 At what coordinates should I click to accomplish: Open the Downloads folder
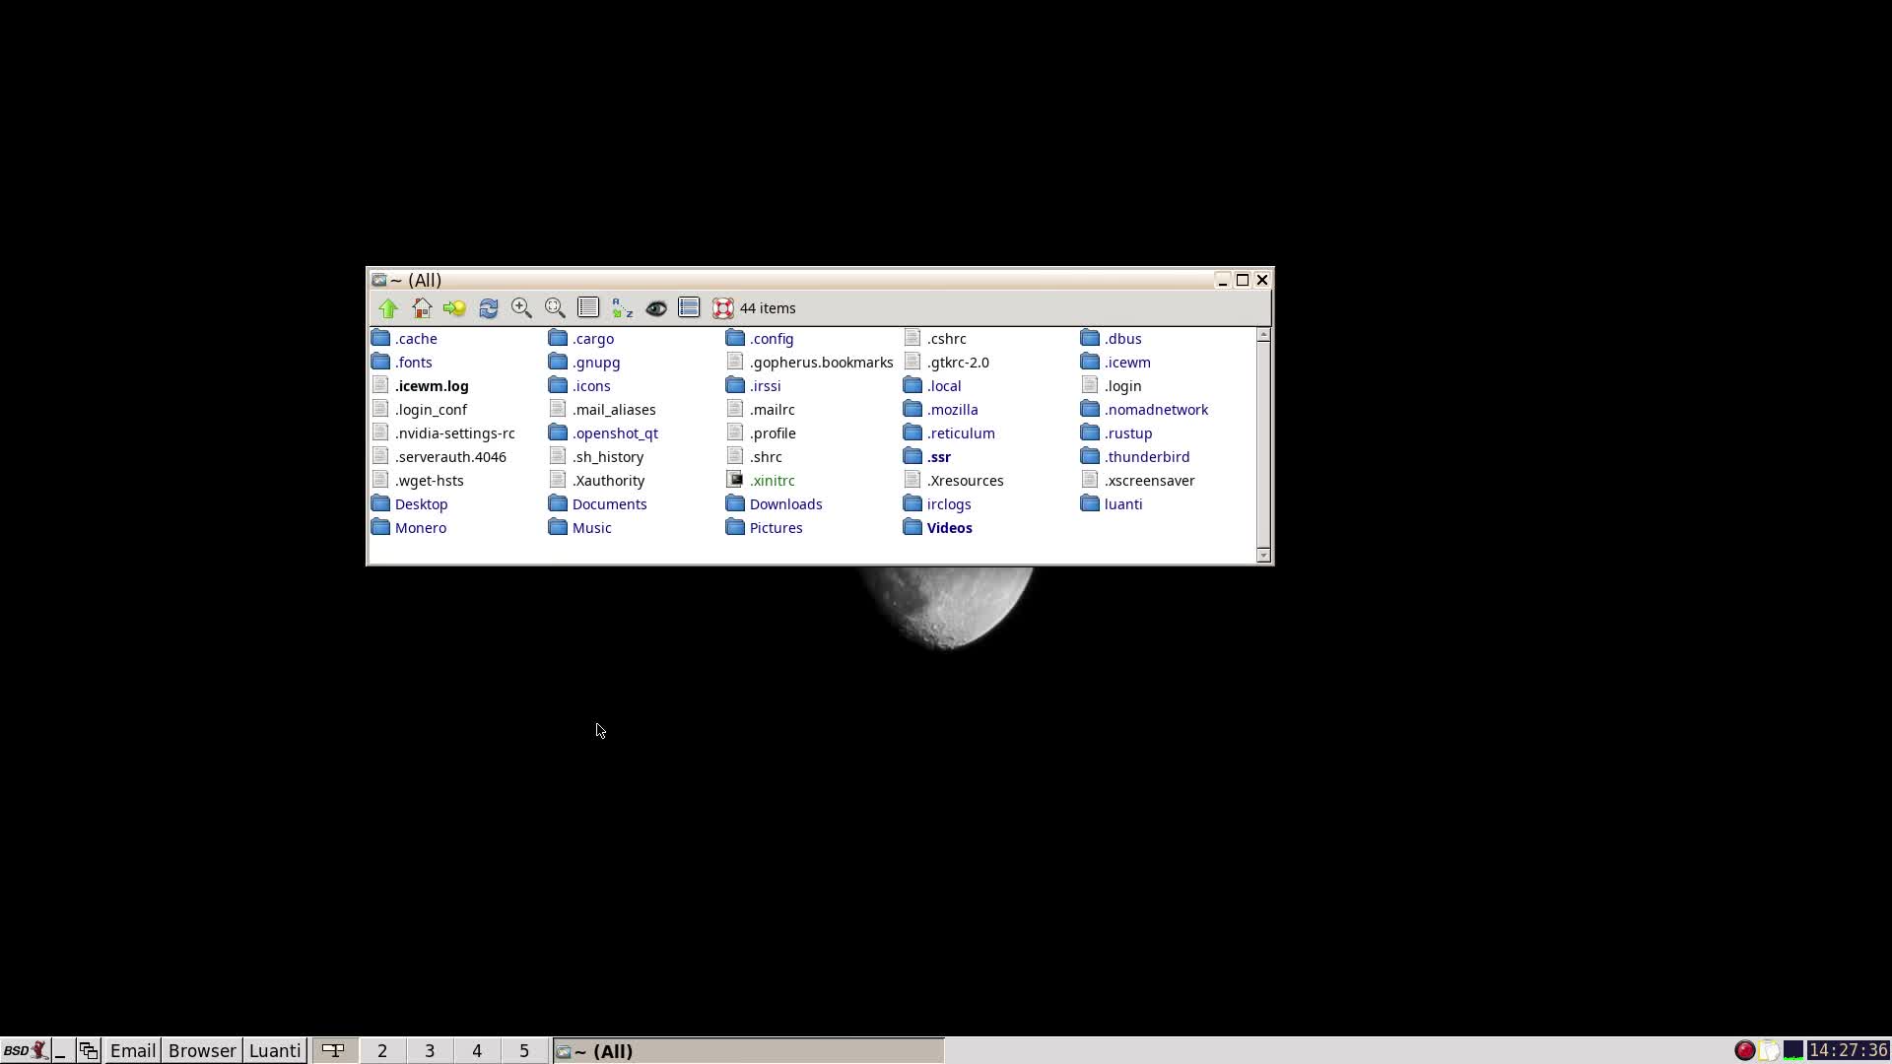(x=786, y=503)
